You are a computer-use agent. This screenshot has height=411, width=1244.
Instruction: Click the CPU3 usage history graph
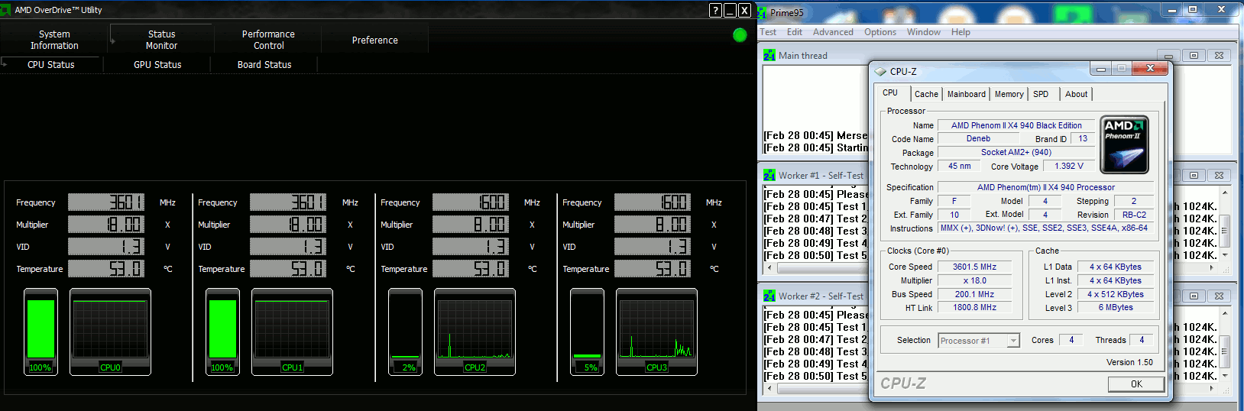coord(656,332)
